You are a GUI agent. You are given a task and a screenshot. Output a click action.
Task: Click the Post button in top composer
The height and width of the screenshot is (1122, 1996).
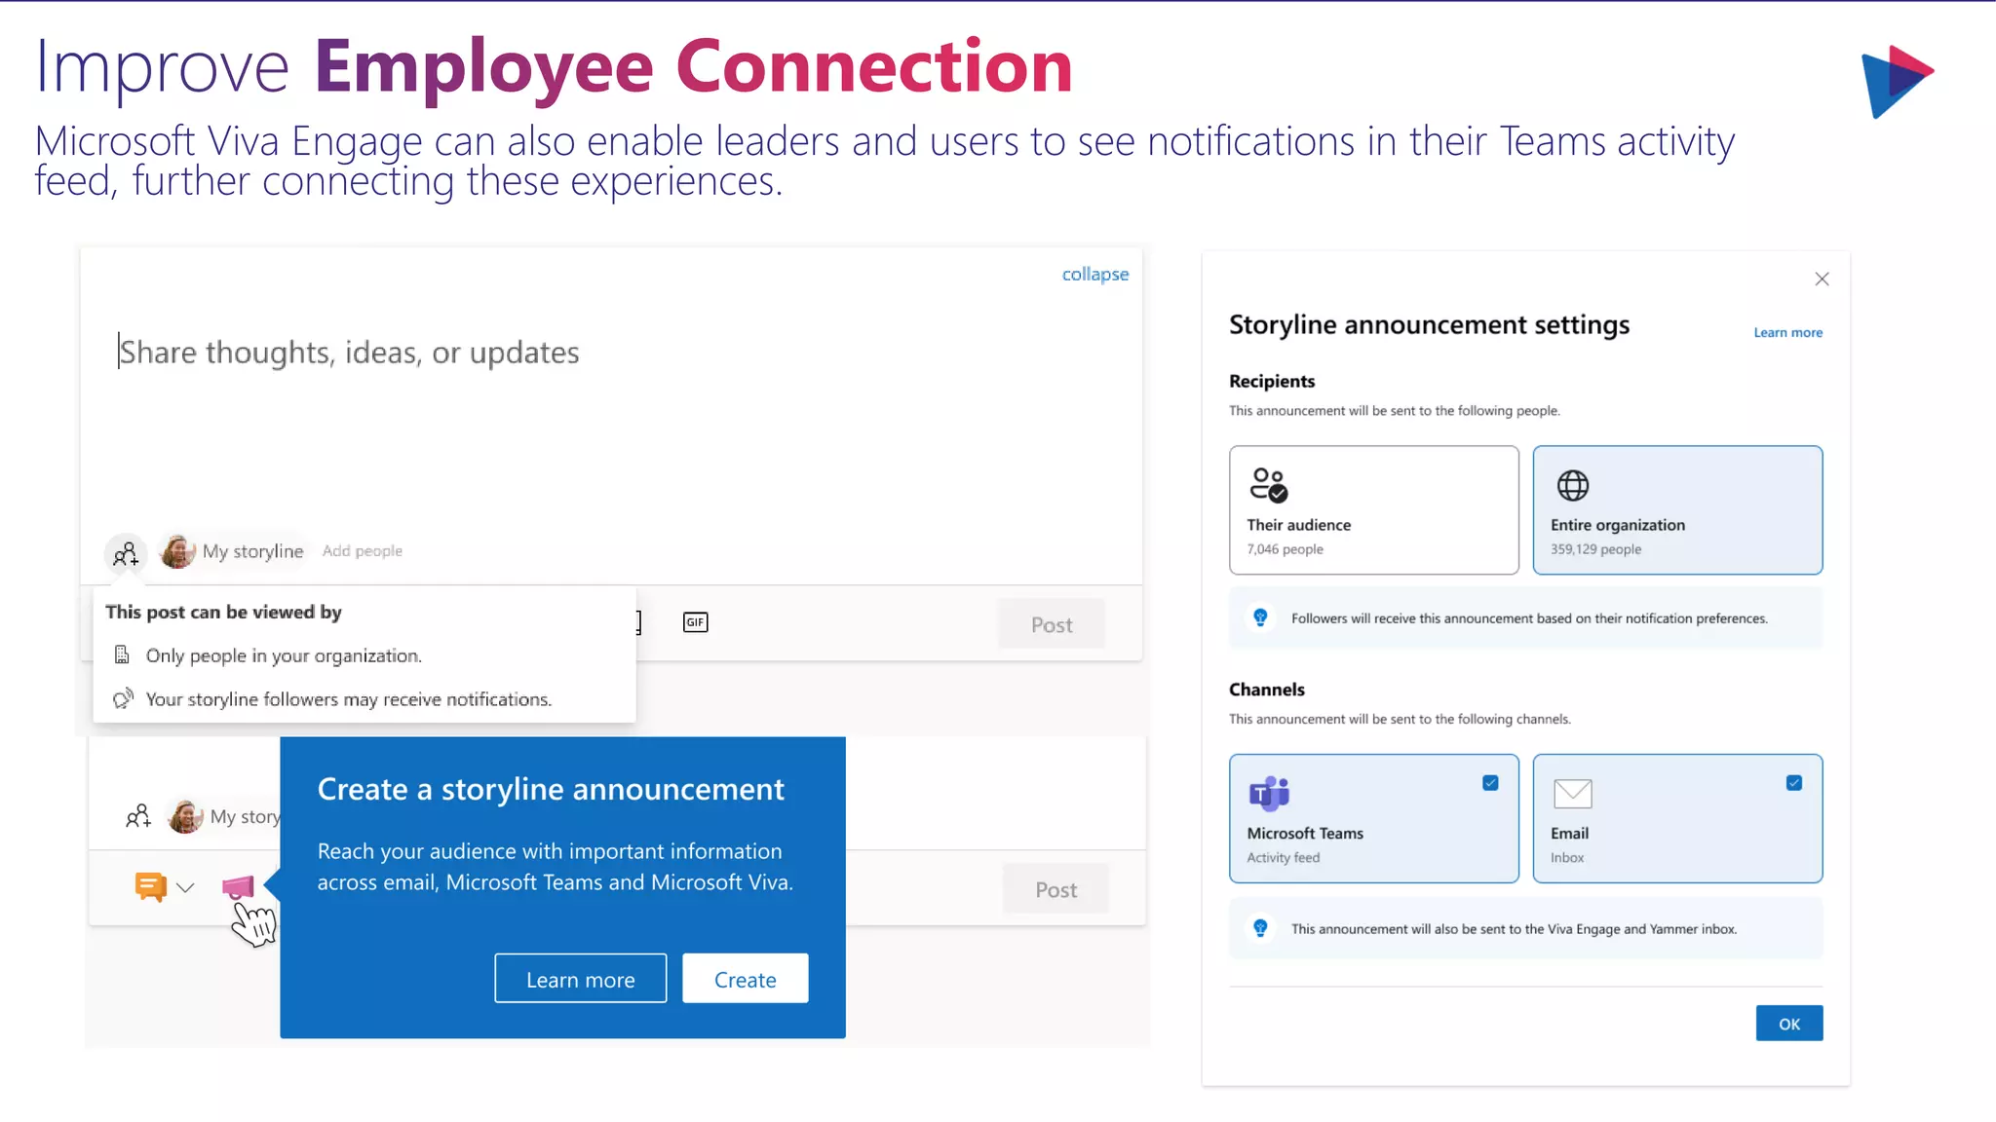click(1052, 624)
